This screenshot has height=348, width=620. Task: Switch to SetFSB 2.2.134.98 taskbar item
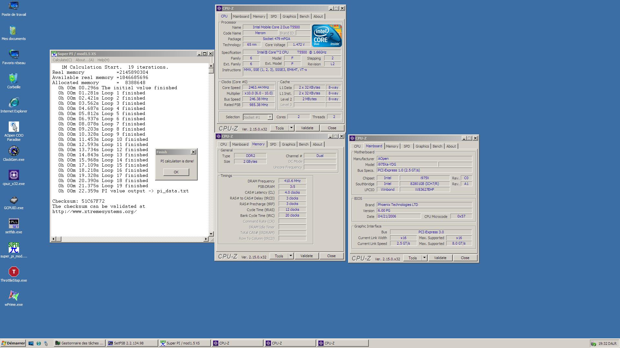tap(132, 343)
